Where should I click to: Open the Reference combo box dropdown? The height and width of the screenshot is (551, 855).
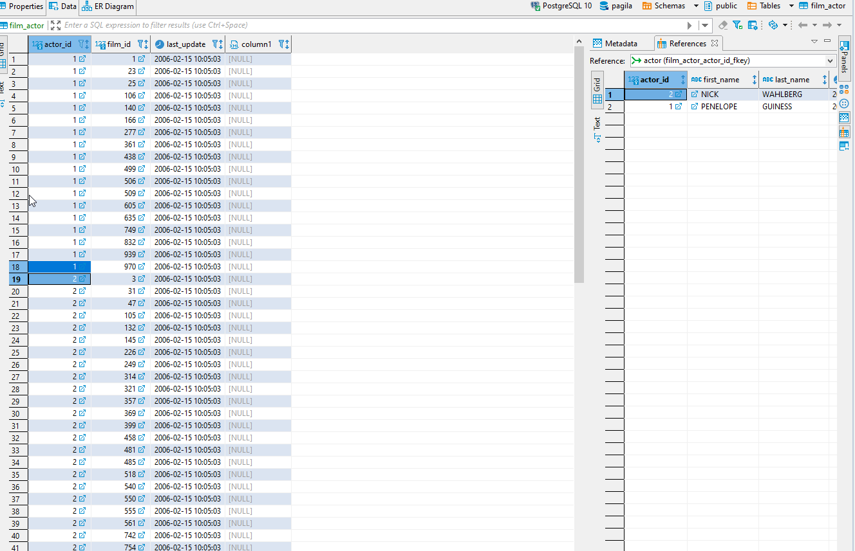831,60
